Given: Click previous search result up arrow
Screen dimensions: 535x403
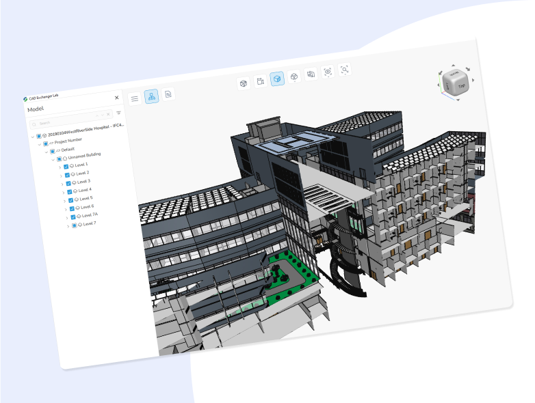Looking at the screenshot, I should point(97,116).
